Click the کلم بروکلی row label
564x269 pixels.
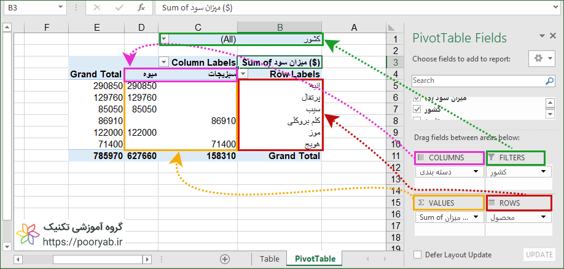304,122
